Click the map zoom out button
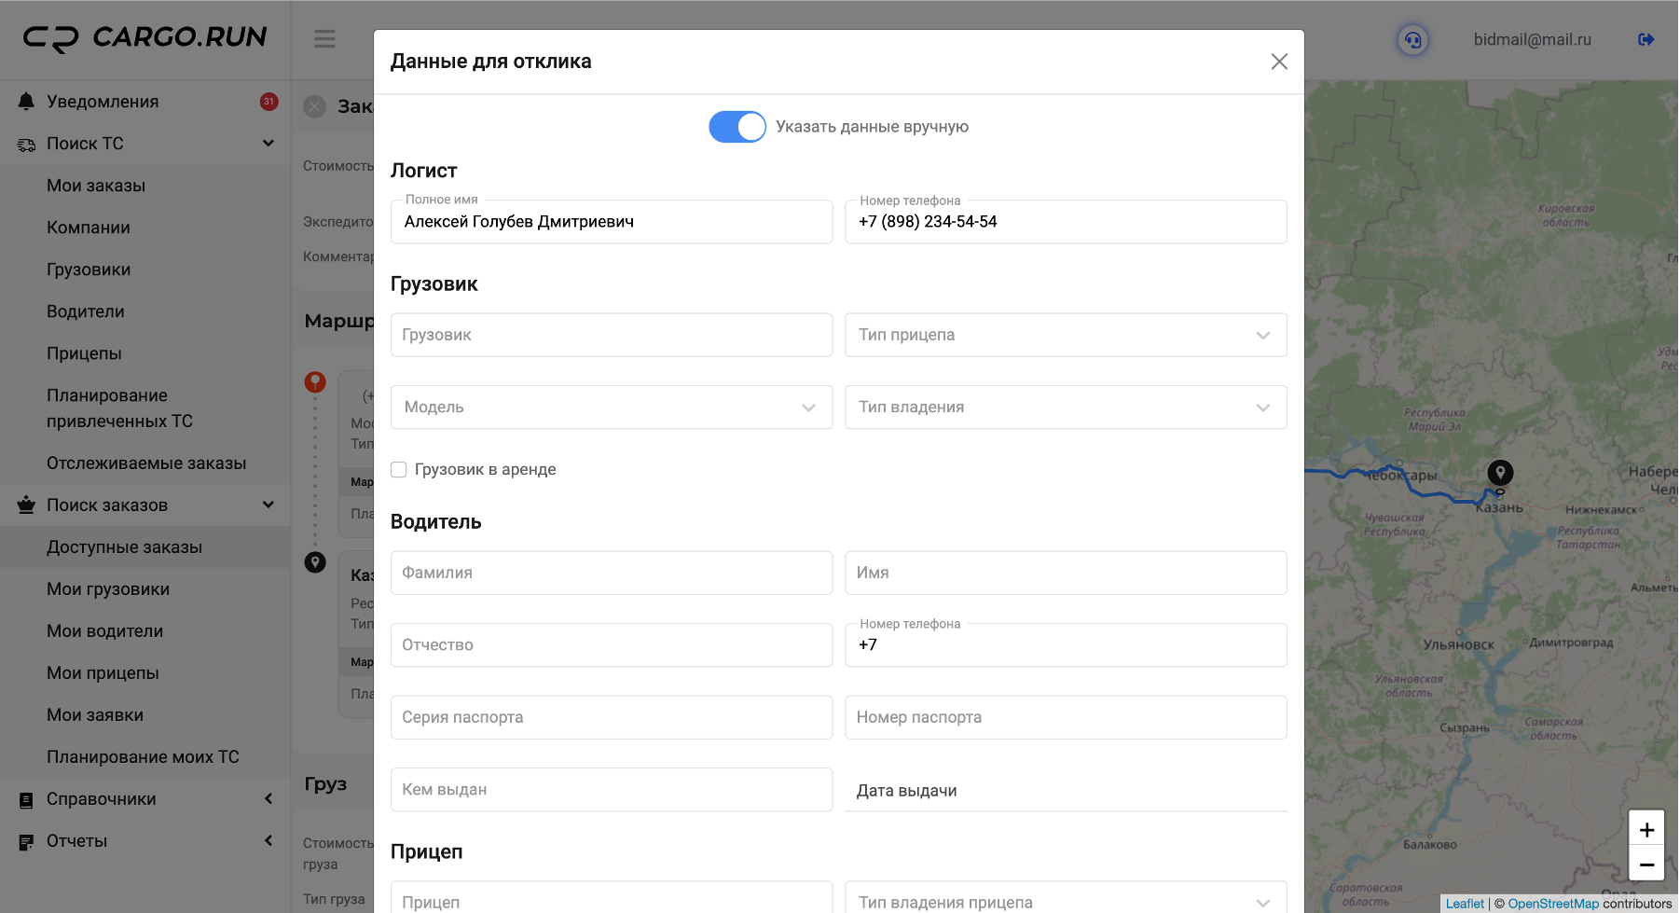The height and width of the screenshot is (913, 1680). point(1646,865)
